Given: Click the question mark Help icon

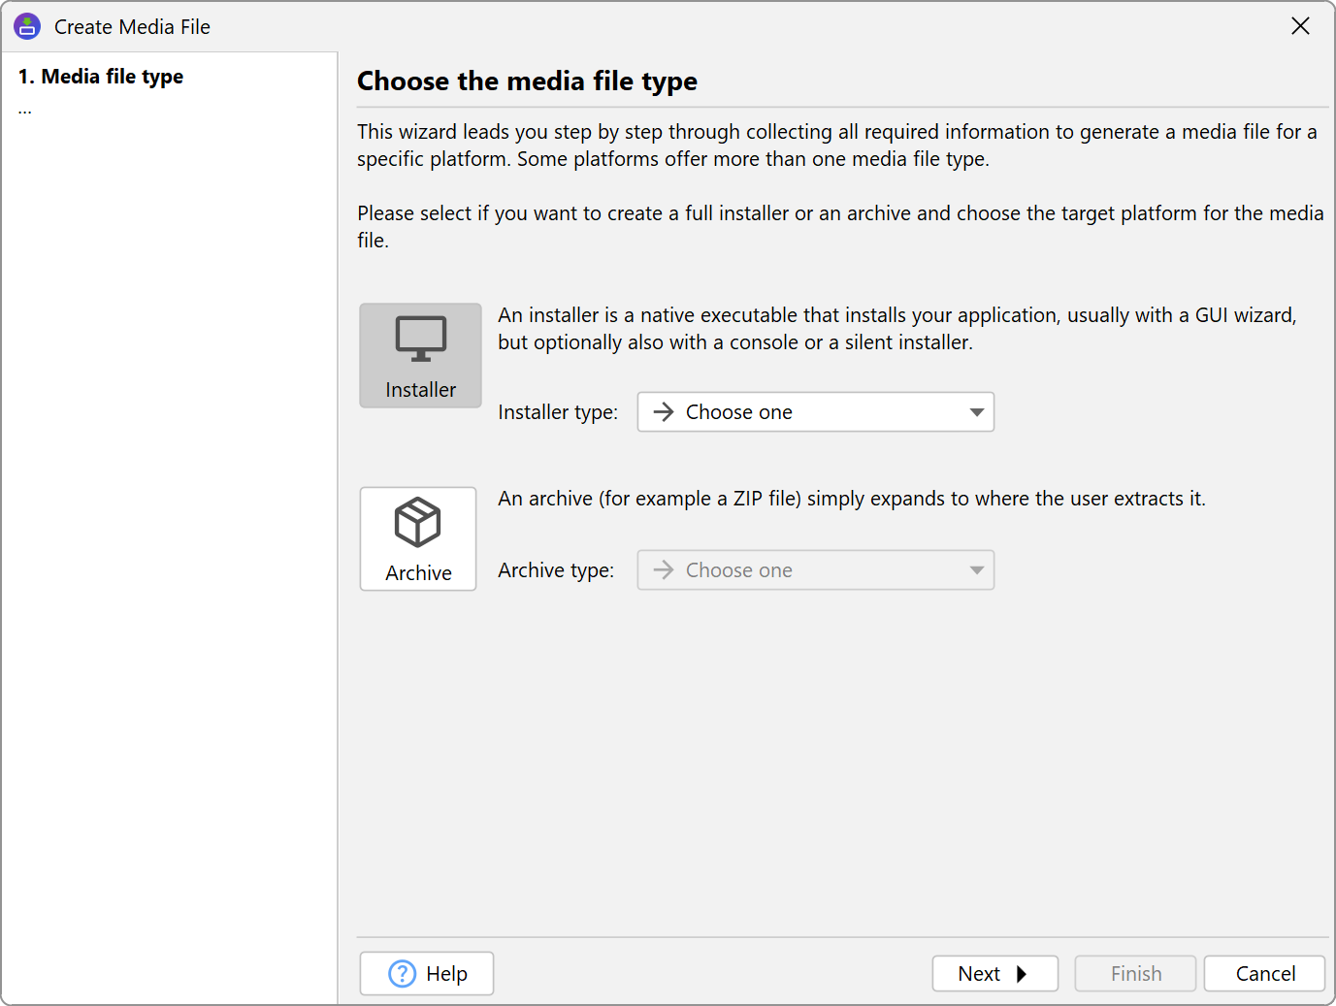Looking at the screenshot, I should [x=402, y=973].
